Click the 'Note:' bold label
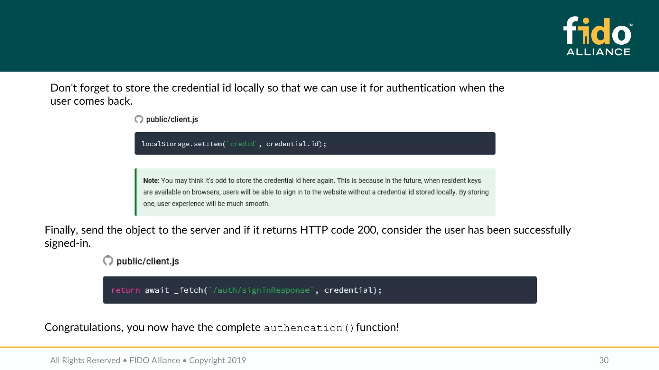659x370 pixels. tap(151, 181)
